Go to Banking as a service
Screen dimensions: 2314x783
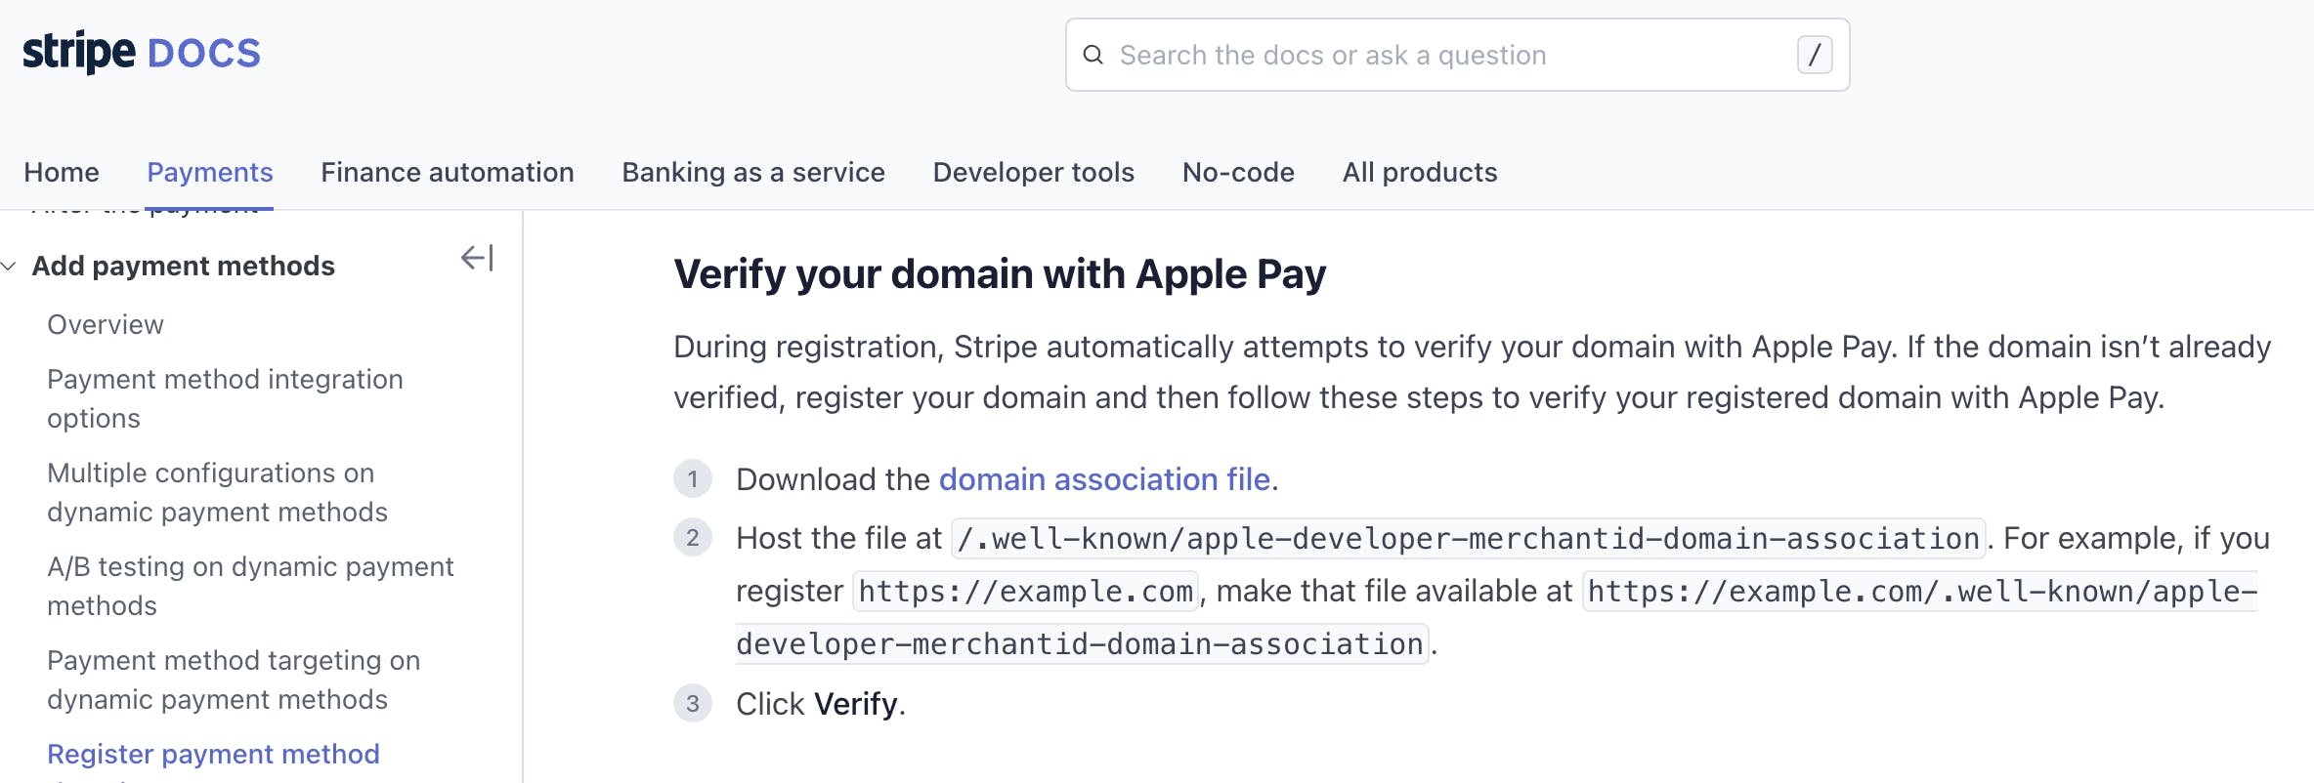pos(753,173)
